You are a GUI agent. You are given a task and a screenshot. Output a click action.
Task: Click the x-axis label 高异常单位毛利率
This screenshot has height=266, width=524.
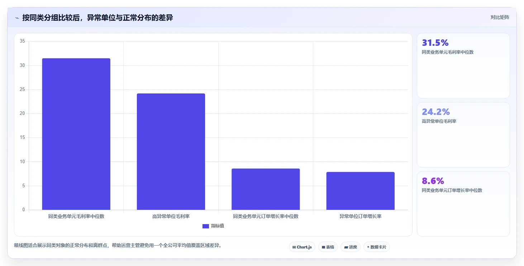(171, 216)
